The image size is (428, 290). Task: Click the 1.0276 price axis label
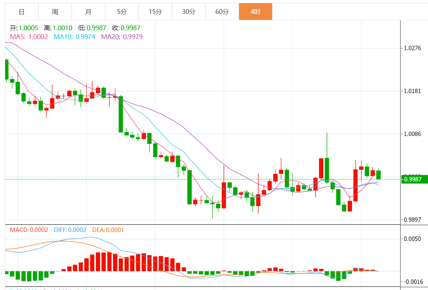[x=412, y=48]
